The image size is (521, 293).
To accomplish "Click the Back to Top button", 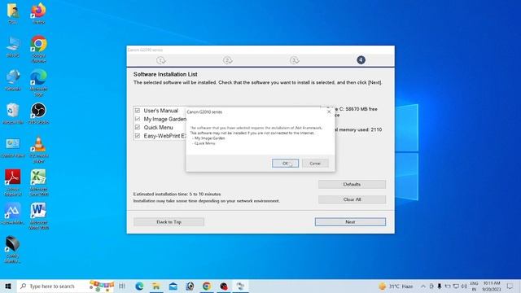I will tap(169, 222).
